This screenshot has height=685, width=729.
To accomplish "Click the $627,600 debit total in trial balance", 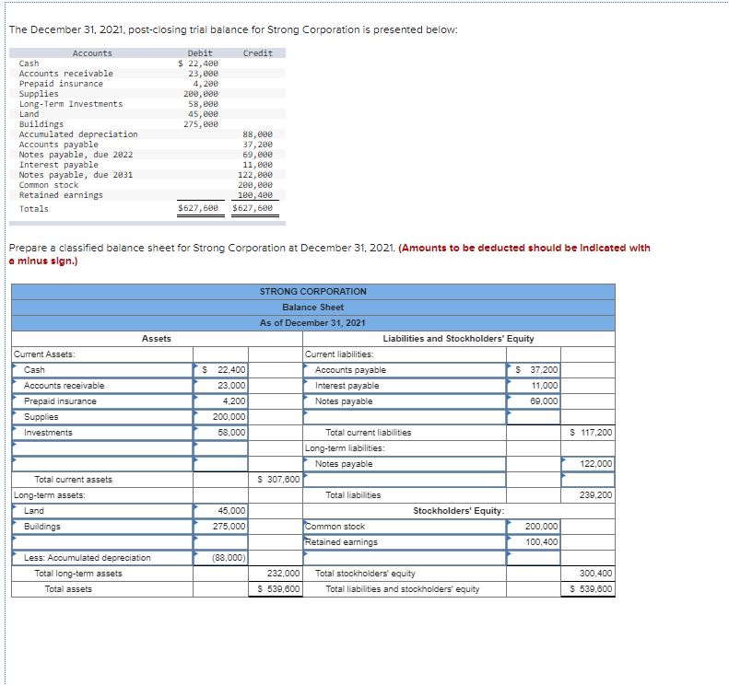I will tap(198, 208).
